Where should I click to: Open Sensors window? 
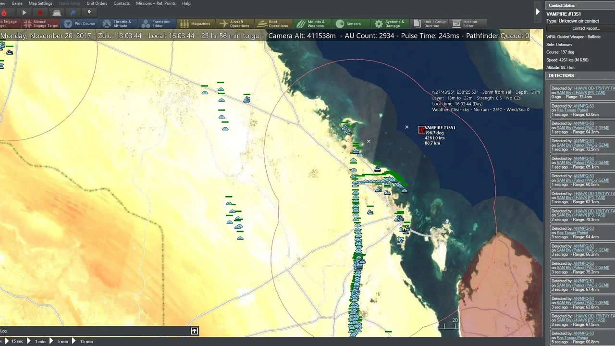[349, 24]
